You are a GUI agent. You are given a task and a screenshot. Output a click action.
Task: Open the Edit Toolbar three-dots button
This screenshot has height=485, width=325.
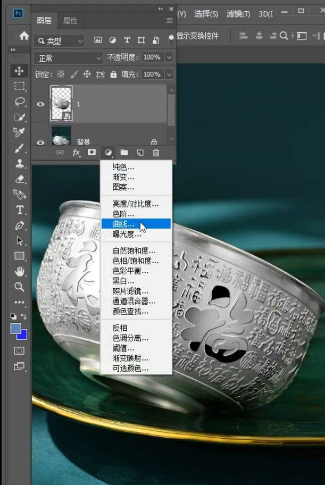(x=19, y=302)
